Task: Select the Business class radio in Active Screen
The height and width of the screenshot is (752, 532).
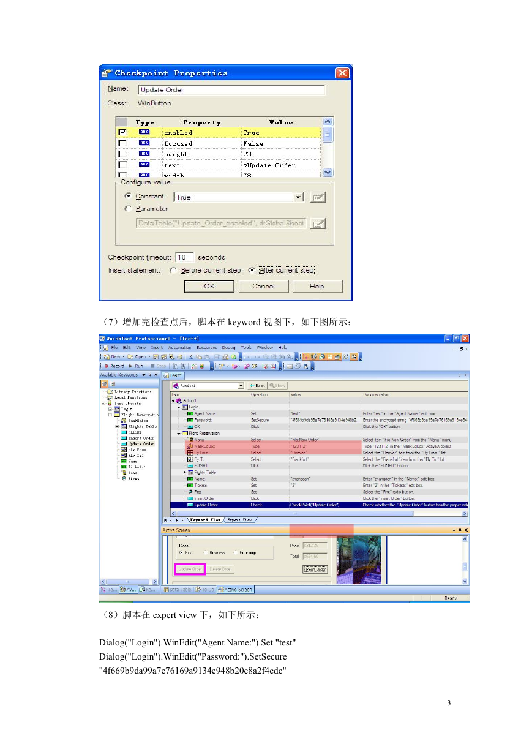Action: (206, 552)
